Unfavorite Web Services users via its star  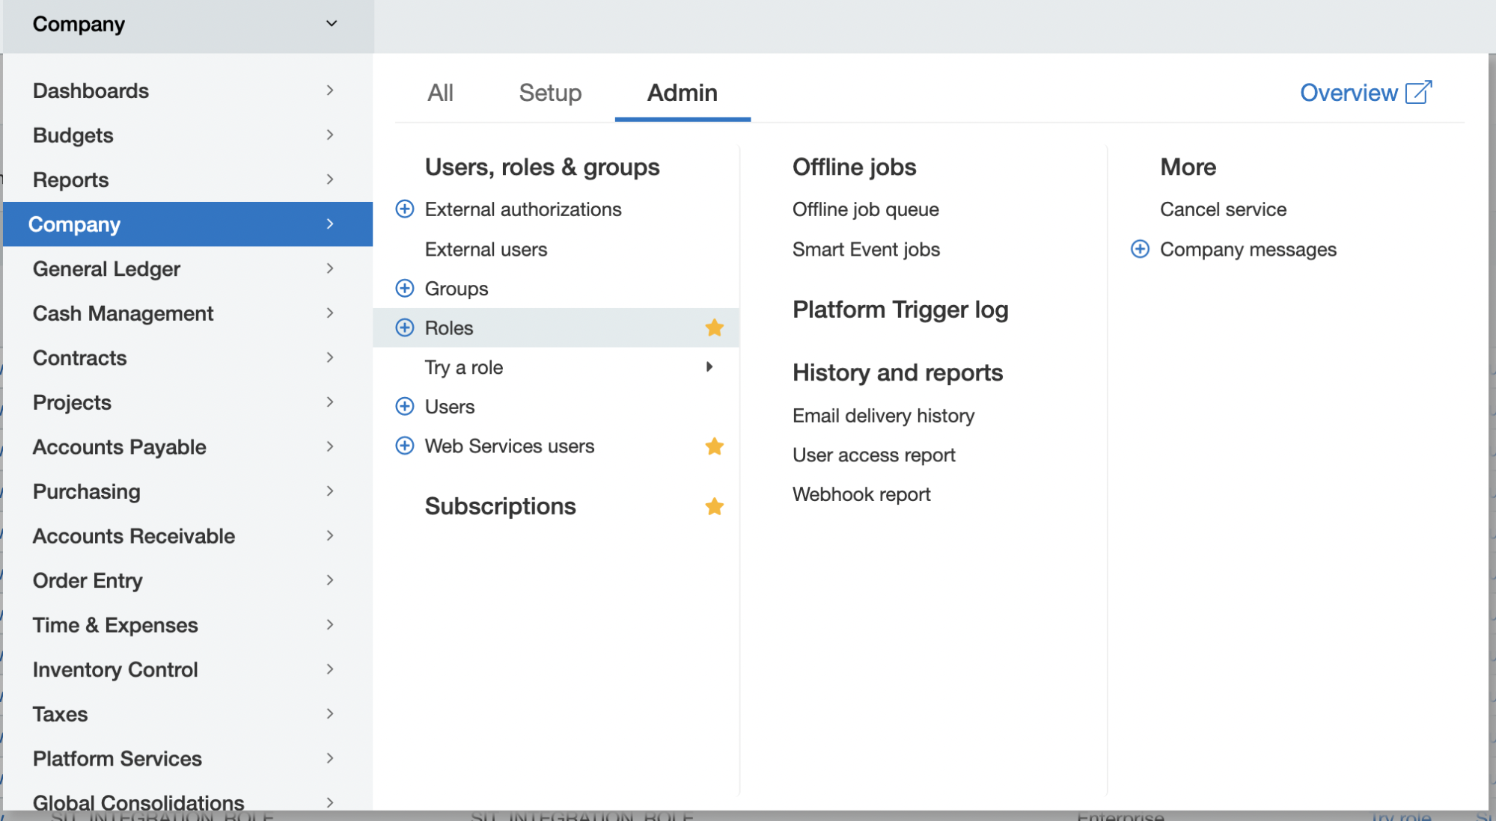[x=714, y=446]
